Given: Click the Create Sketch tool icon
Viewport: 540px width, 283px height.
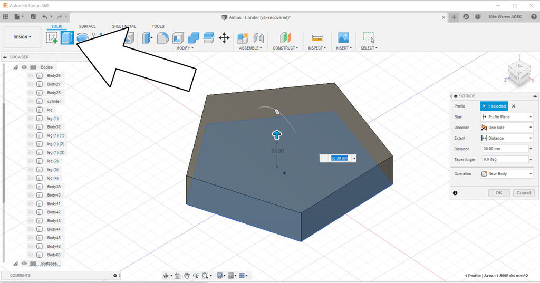Looking at the screenshot, I should pyautogui.click(x=52, y=38).
